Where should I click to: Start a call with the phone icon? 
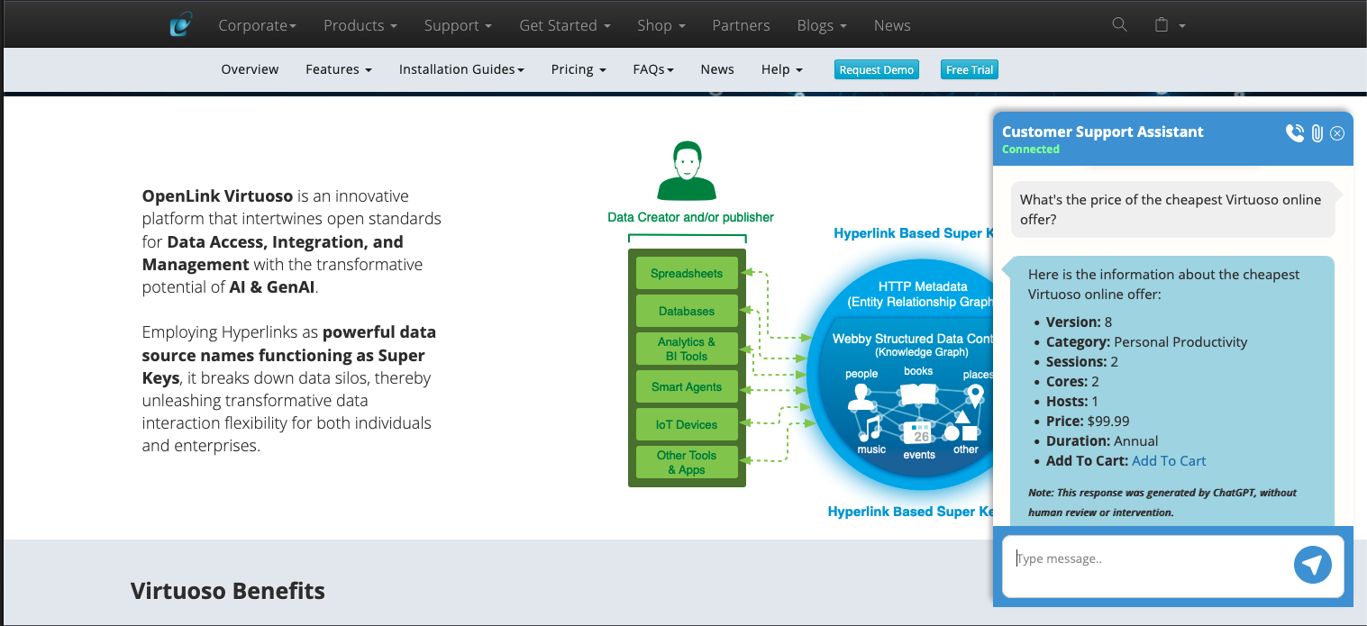click(x=1295, y=133)
